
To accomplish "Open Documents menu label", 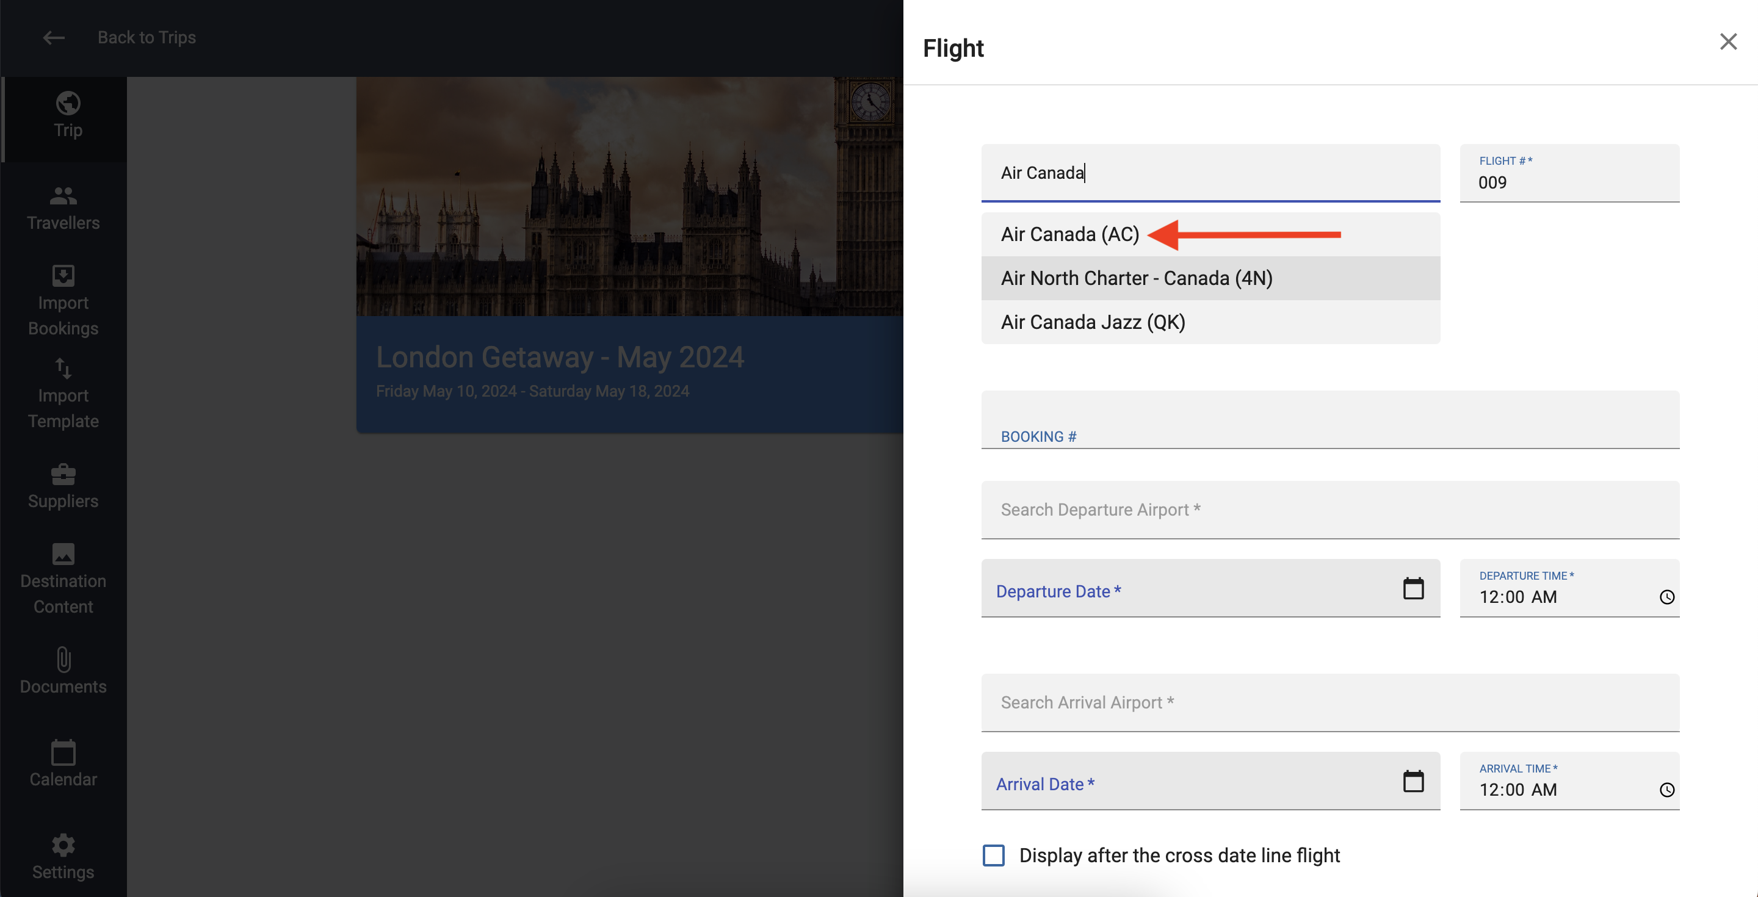I will 63,687.
